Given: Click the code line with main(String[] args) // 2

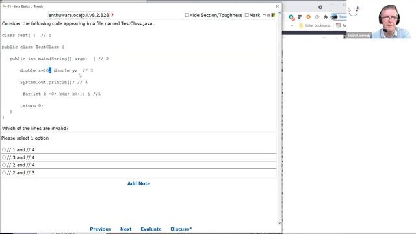Looking at the screenshot, I should click(x=59, y=58).
